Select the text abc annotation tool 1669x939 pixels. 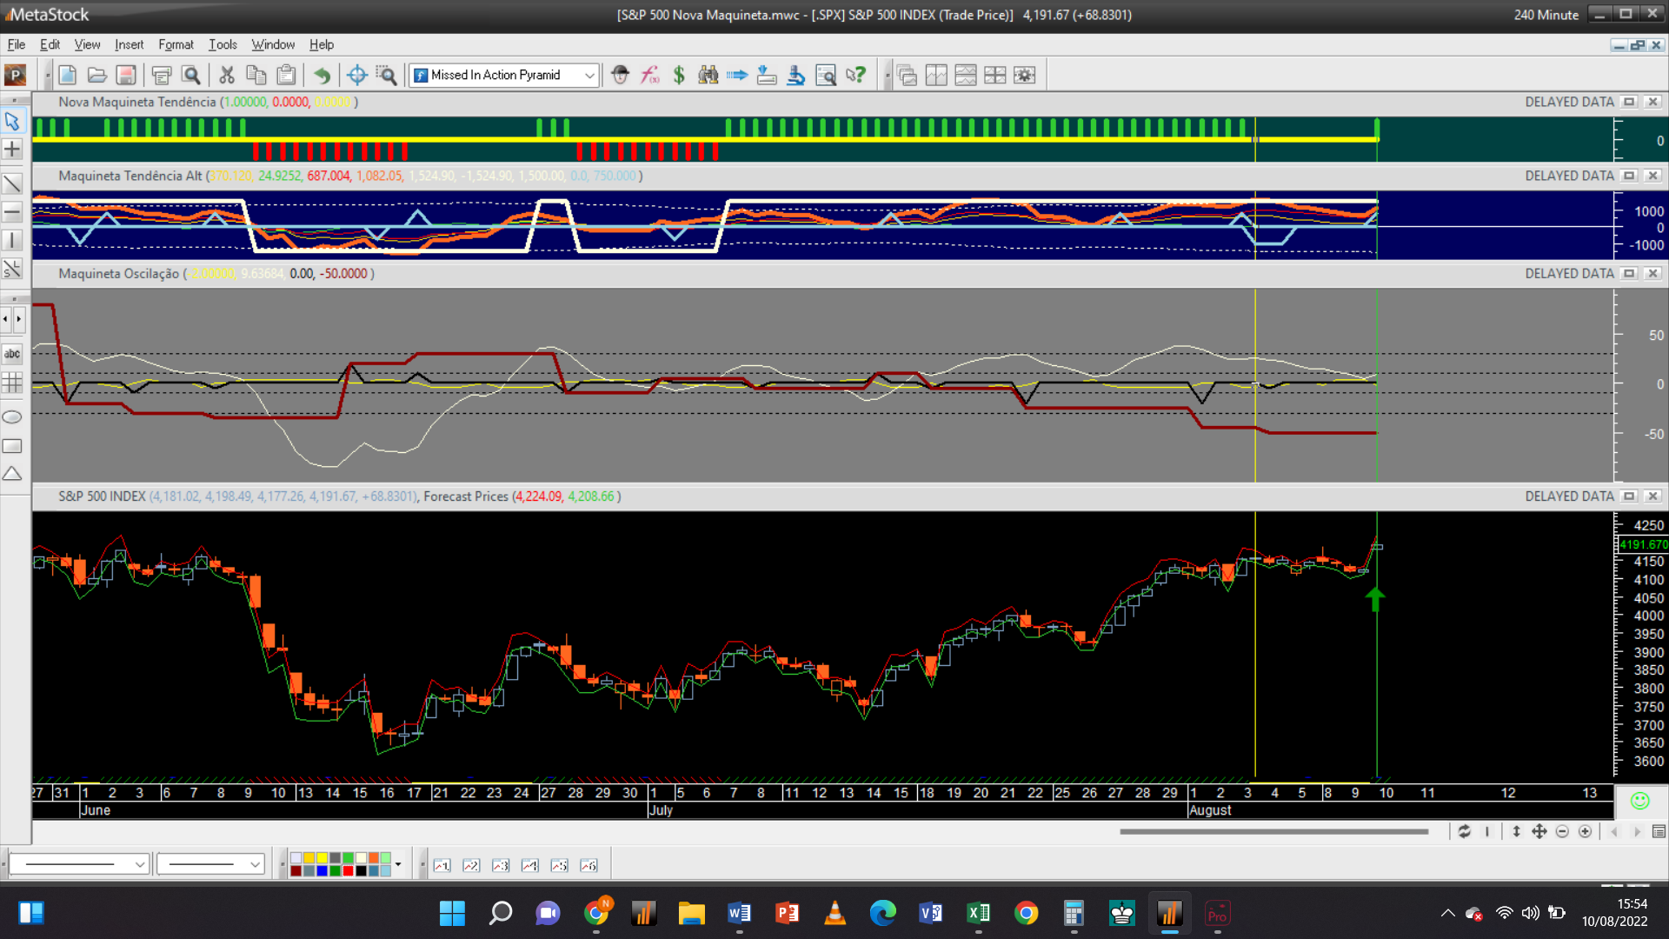(x=12, y=354)
